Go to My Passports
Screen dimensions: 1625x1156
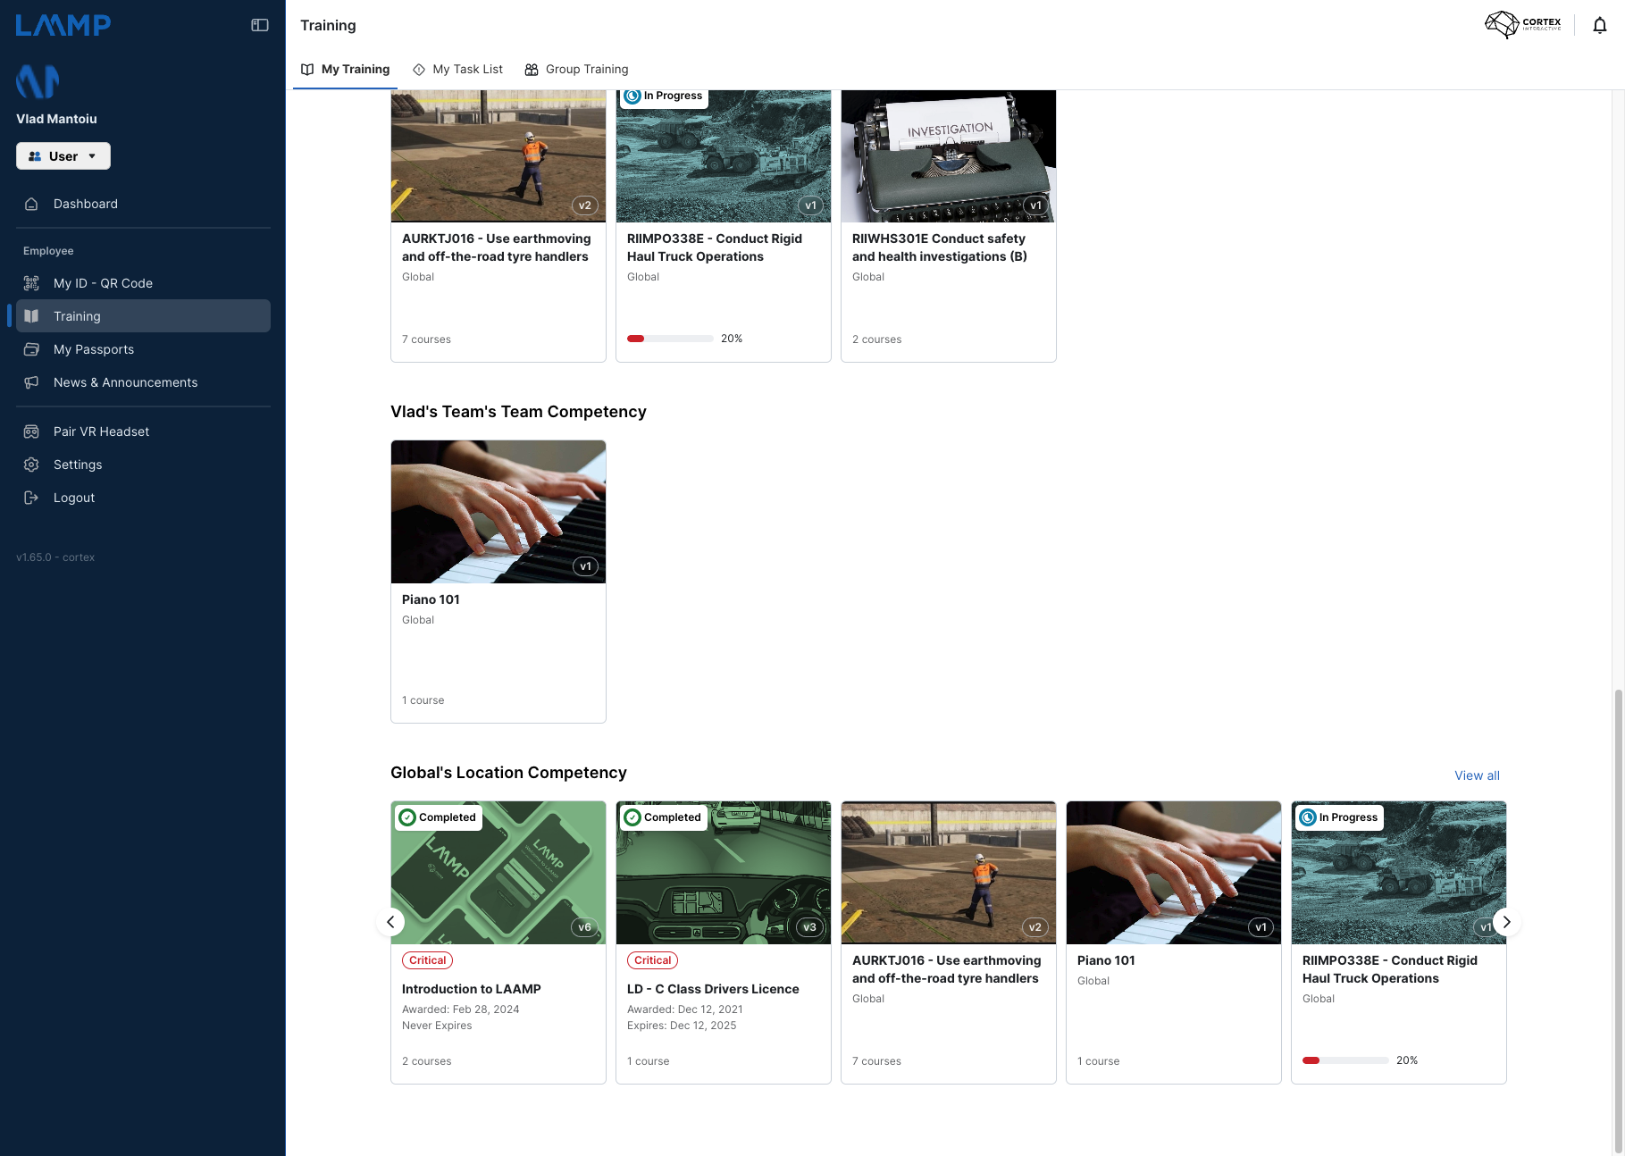[x=143, y=349]
